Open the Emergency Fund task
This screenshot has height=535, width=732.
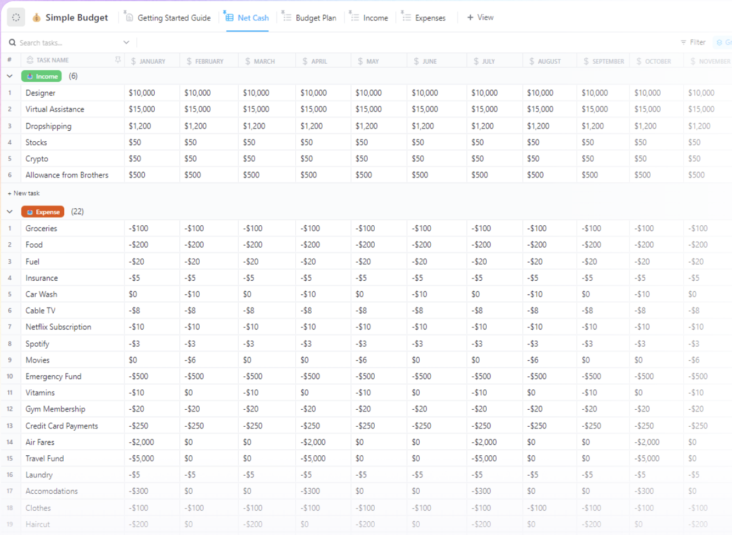click(53, 377)
